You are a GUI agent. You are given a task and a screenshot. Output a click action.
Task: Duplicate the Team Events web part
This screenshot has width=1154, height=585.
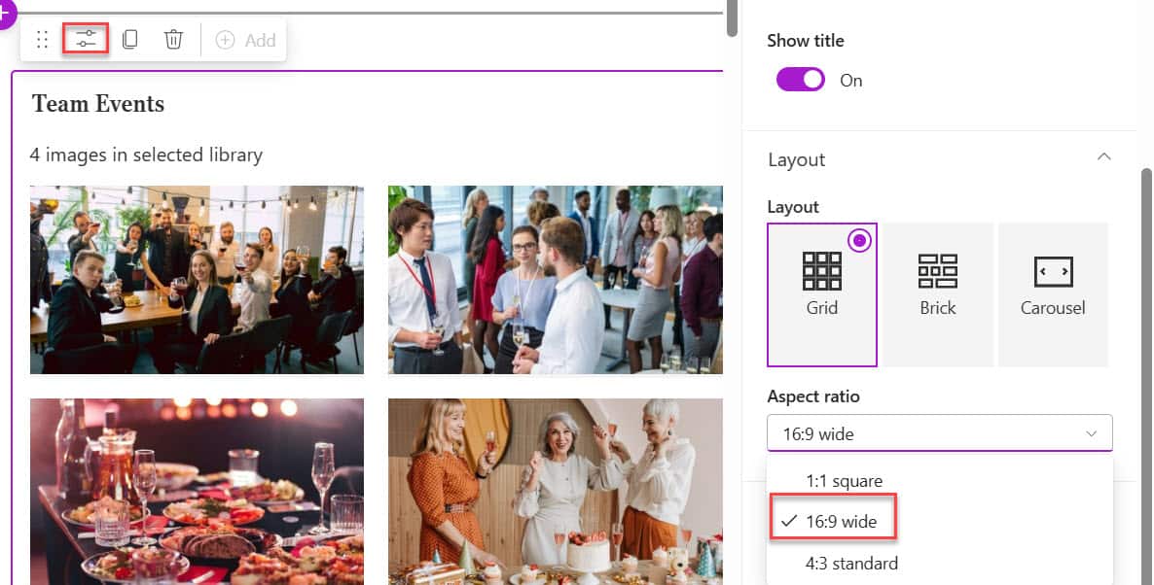(129, 39)
